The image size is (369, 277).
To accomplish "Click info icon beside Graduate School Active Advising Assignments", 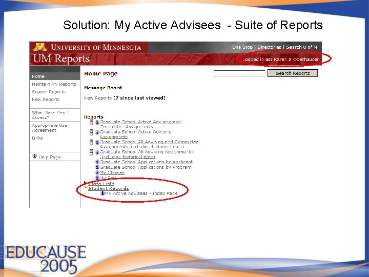I will (x=97, y=132).
